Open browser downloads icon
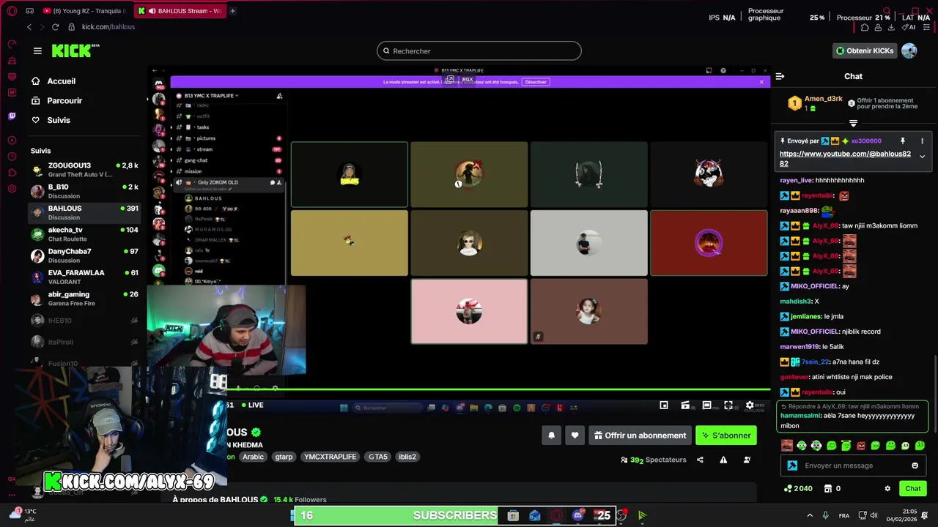The image size is (938, 527). pyautogui.click(x=891, y=27)
